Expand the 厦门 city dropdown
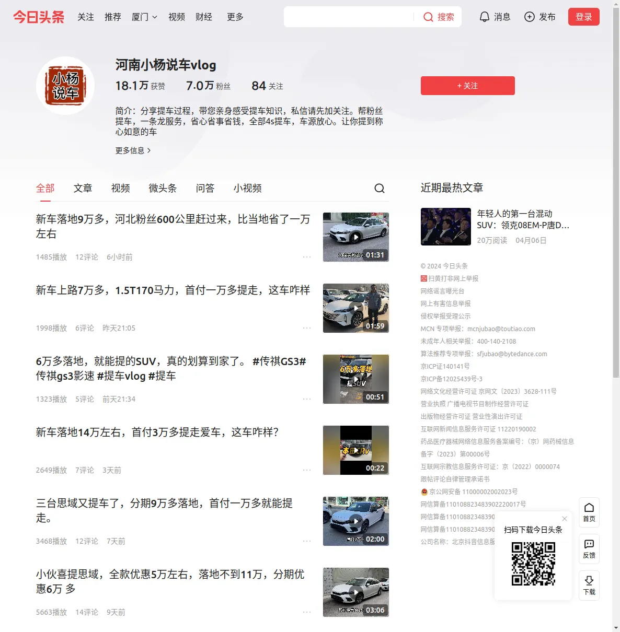 (144, 17)
